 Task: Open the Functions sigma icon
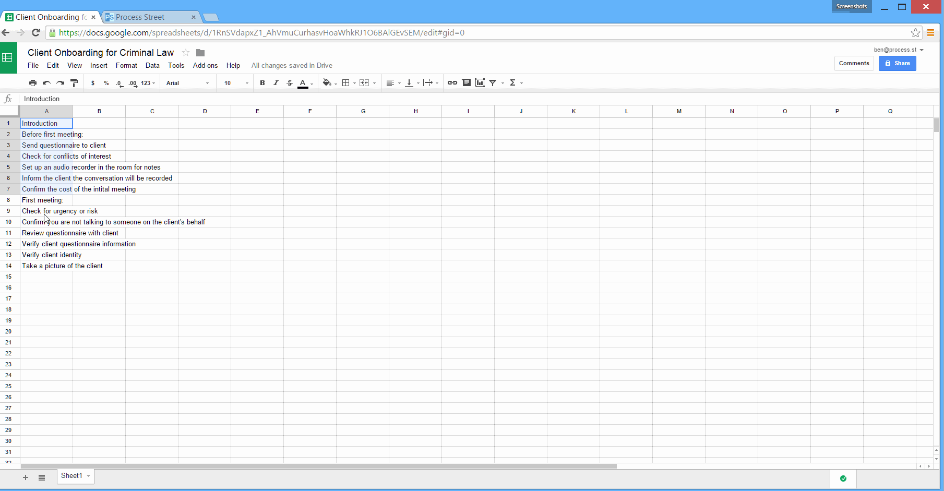(x=513, y=83)
